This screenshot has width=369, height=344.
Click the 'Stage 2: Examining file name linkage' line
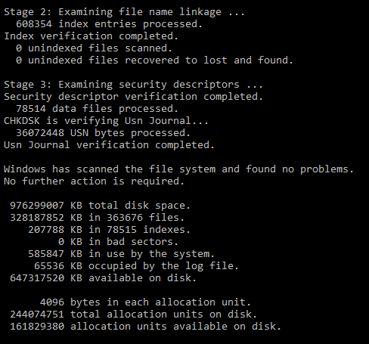point(124,12)
